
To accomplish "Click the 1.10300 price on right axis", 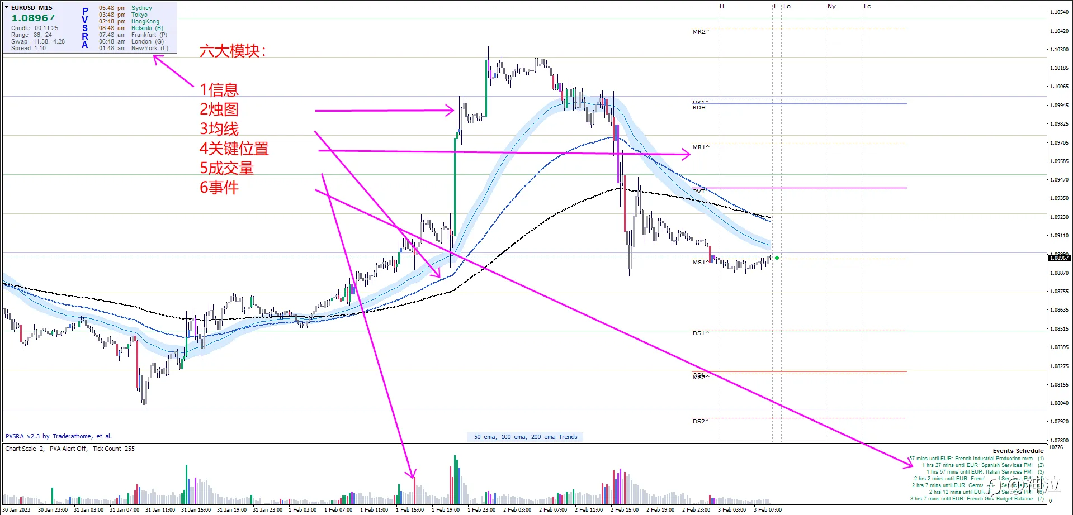I will 1060,50.
